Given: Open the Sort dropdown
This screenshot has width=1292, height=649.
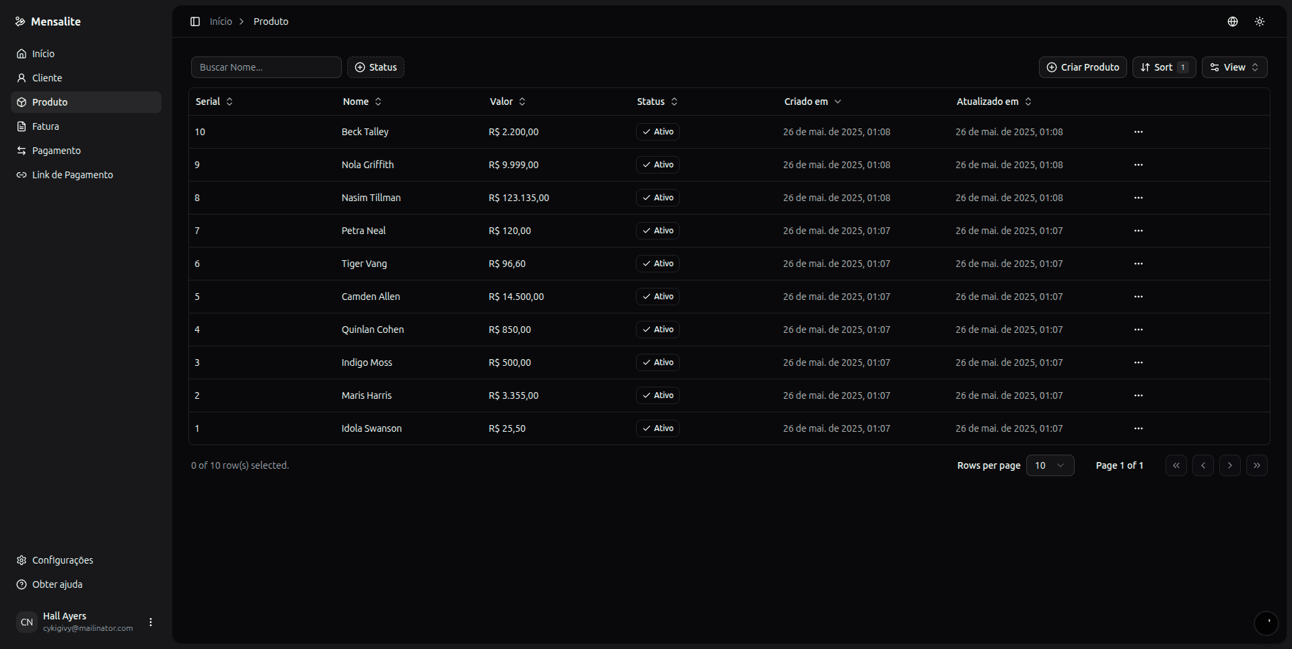Looking at the screenshot, I should pyautogui.click(x=1164, y=67).
